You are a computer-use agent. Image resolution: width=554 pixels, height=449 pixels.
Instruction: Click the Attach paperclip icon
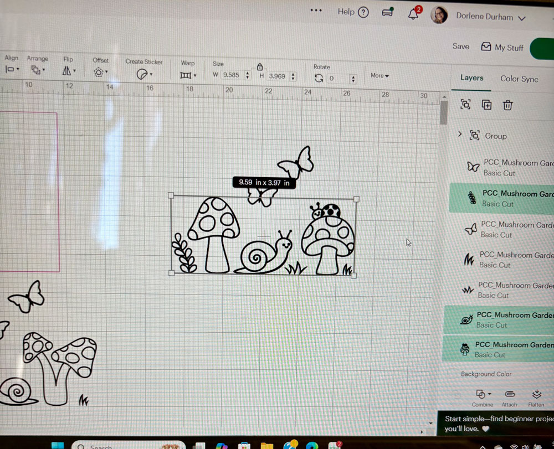(509, 394)
